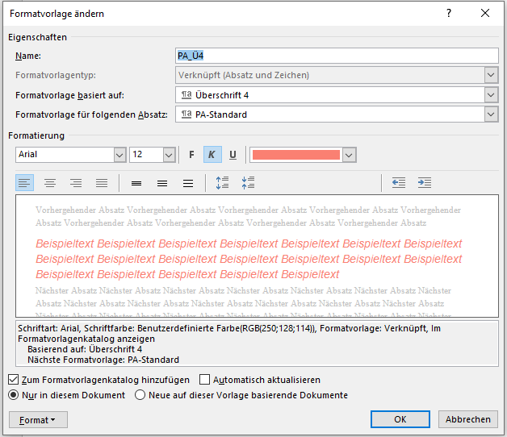This screenshot has height=437, width=507.
Task: Uncheck Zum Formatvorlagenkatalog hinzufügen
Action: pyautogui.click(x=14, y=380)
